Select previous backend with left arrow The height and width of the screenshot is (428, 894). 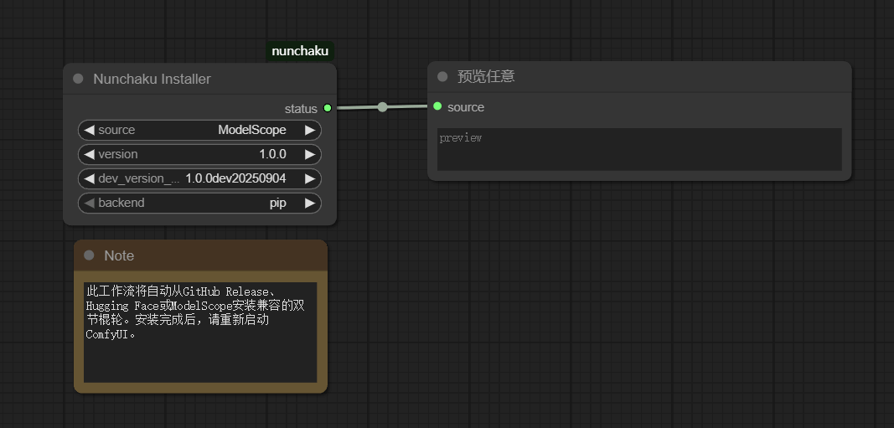point(89,203)
